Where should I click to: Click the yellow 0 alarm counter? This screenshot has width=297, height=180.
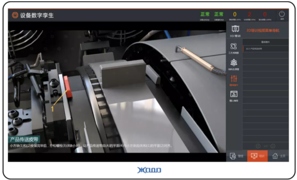pos(235,14)
